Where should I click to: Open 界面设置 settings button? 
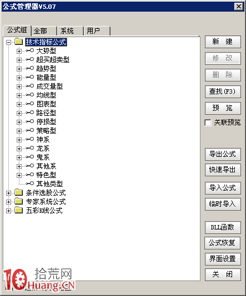(223, 259)
